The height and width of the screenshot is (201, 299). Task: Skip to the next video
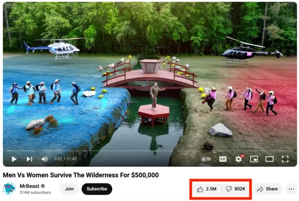29,159
